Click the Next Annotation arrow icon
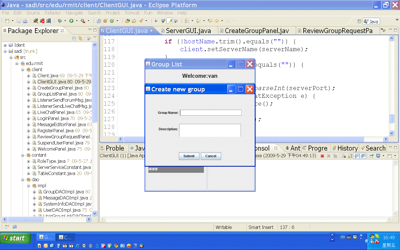This screenshot has width=400, height=250. (x=186, y=21)
